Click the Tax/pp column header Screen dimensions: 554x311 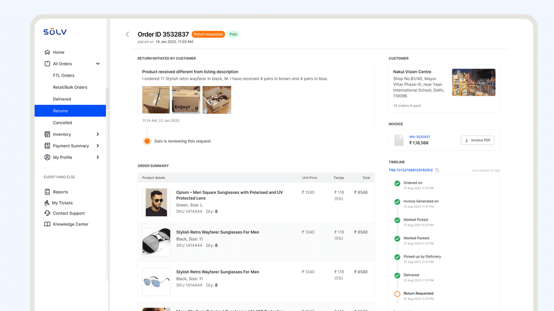point(339,178)
